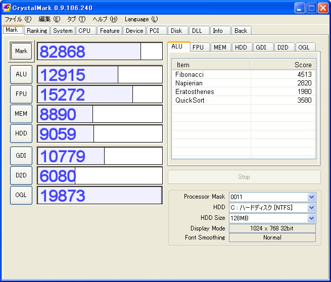Screen dimensions: 331x282
Task: Click the ALU score bar 12915
Action: click(100, 74)
